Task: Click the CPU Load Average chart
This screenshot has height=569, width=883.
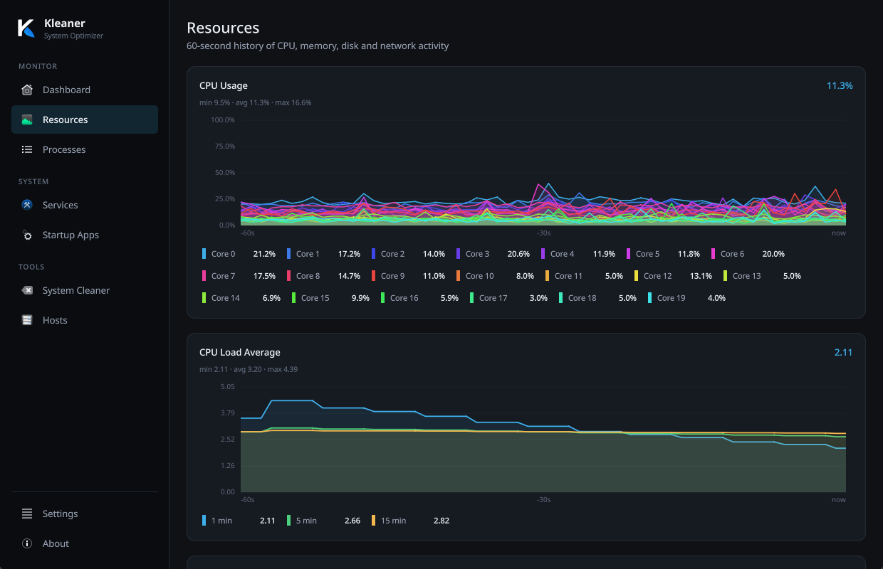Action: pyautogui.click(x=543, y=439)
